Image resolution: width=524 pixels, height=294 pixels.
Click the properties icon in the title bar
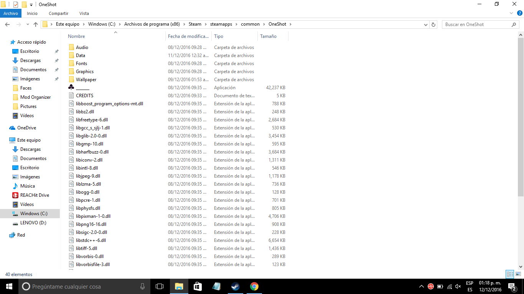(x=16, y=5)
